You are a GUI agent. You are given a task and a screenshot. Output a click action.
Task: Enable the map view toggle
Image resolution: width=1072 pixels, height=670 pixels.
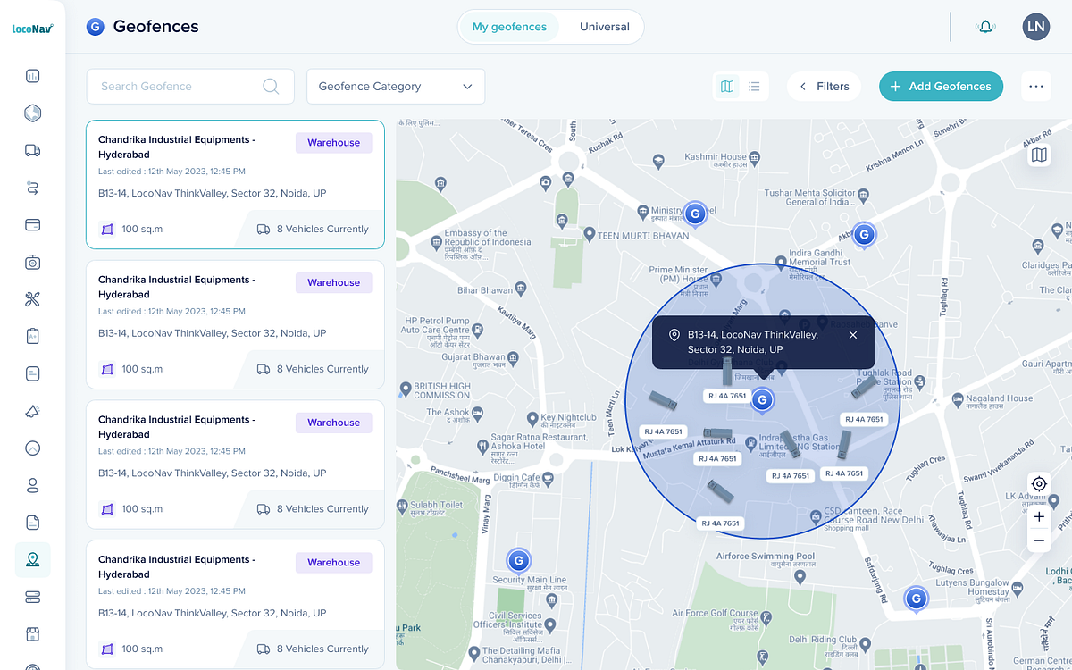pyautogui.click(x=727, y=86)
